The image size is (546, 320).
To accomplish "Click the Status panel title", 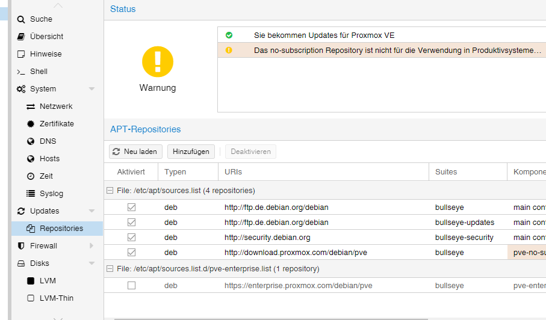I will point(123,9).
